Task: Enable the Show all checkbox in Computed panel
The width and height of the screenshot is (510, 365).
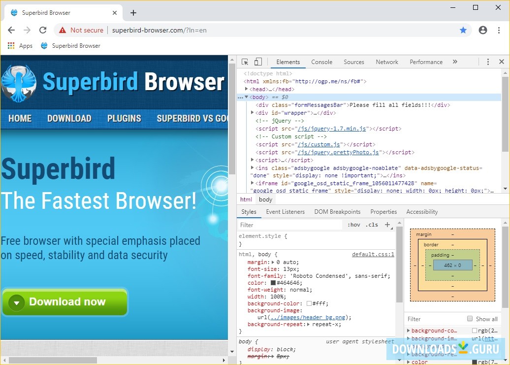Action: tap(470, 319)
